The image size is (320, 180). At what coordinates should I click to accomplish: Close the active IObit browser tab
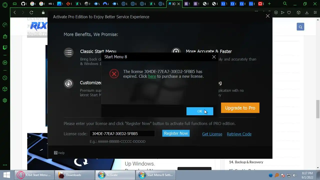tap(178, 4)
